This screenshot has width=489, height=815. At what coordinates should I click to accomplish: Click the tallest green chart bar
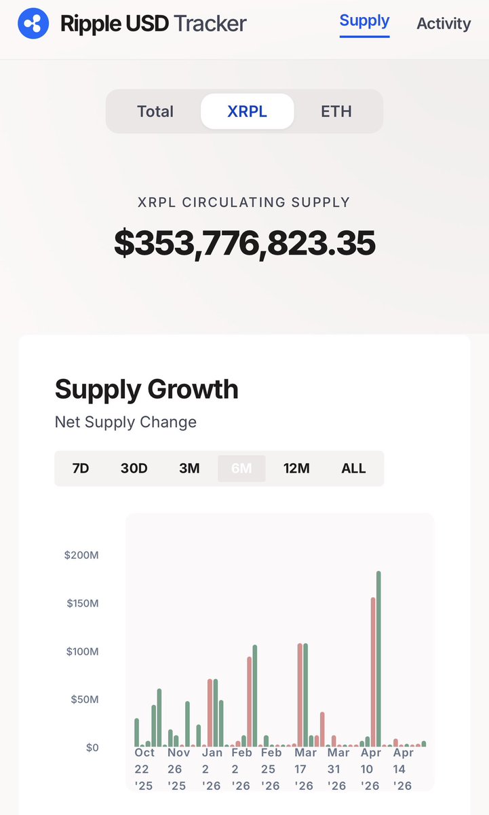pyautogui.click(x=378, y=659)
